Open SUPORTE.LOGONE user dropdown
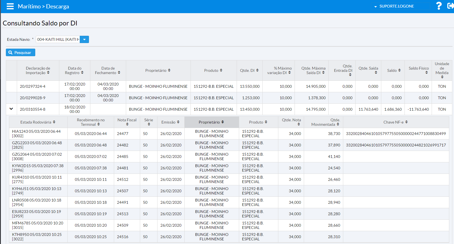This screenshot has width=454, height=244. pyautogui.click(x=396, y=6)
